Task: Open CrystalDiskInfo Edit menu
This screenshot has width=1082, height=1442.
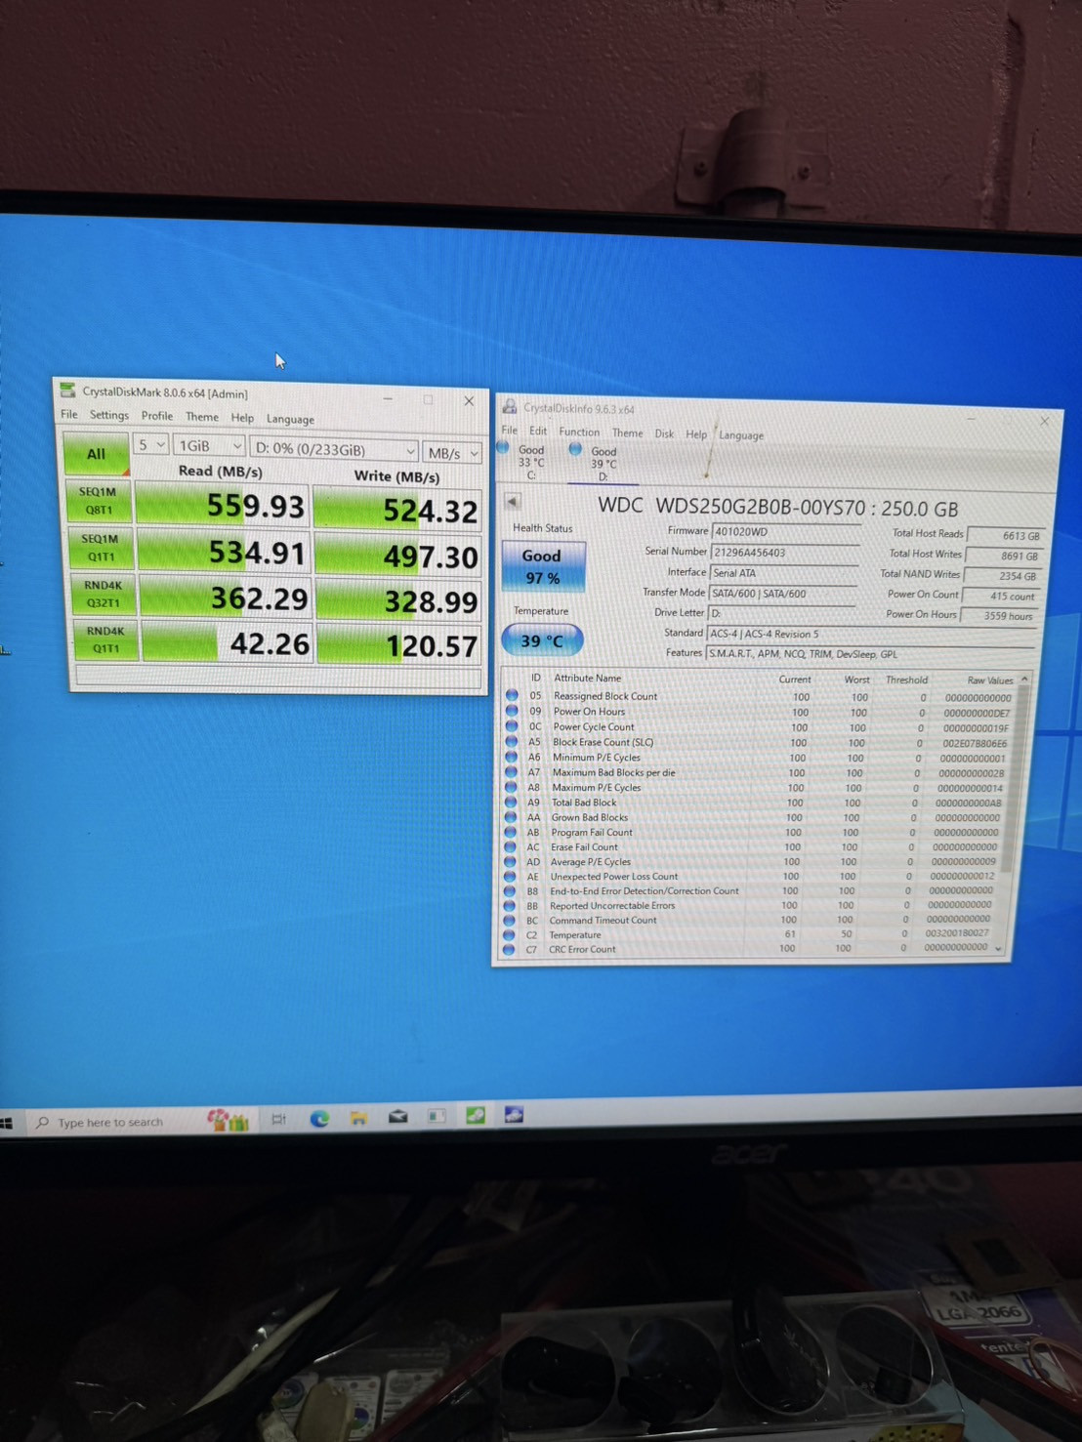Action: pyautogui.click(x=538, y=431)
